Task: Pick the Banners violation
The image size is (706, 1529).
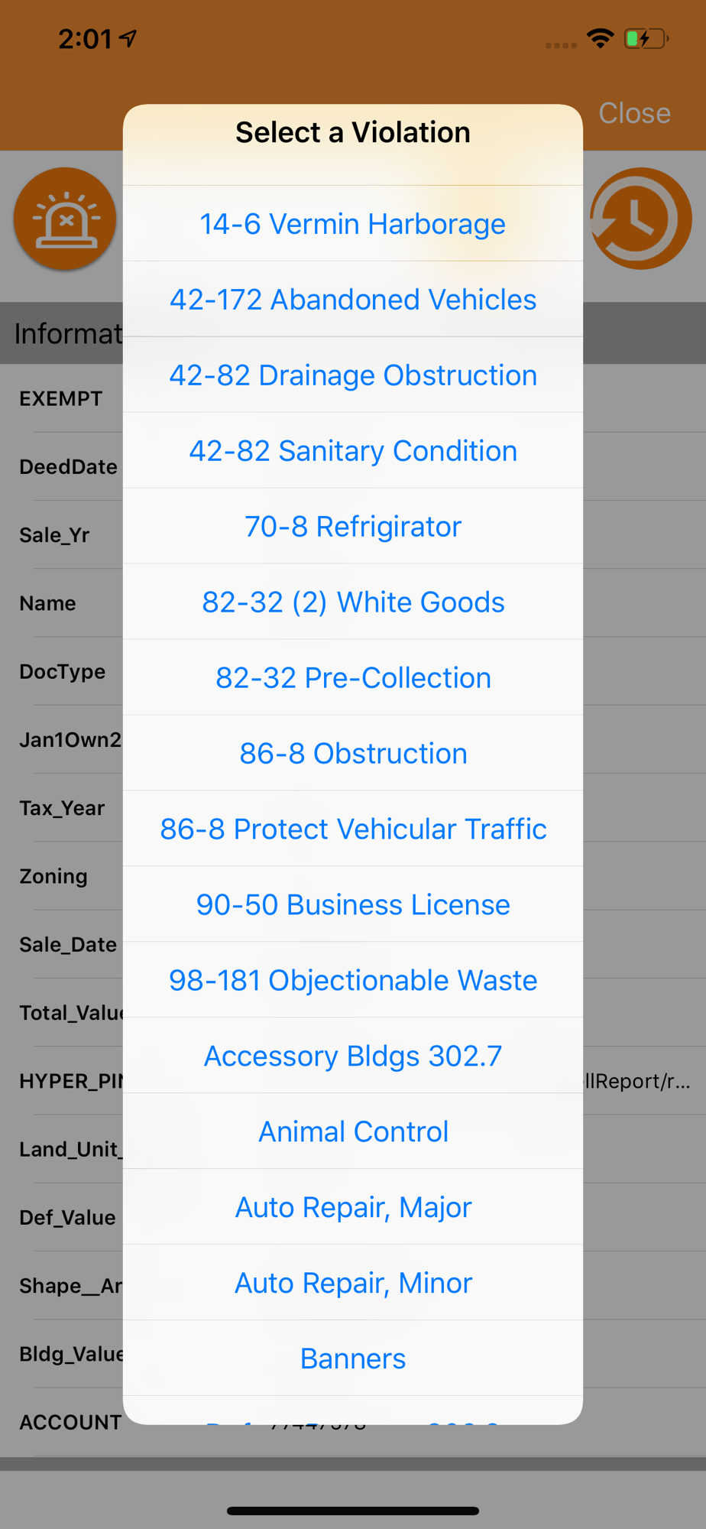Action: coord(352,1359)
